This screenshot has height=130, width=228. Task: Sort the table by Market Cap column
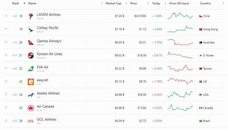pos(113,3)
